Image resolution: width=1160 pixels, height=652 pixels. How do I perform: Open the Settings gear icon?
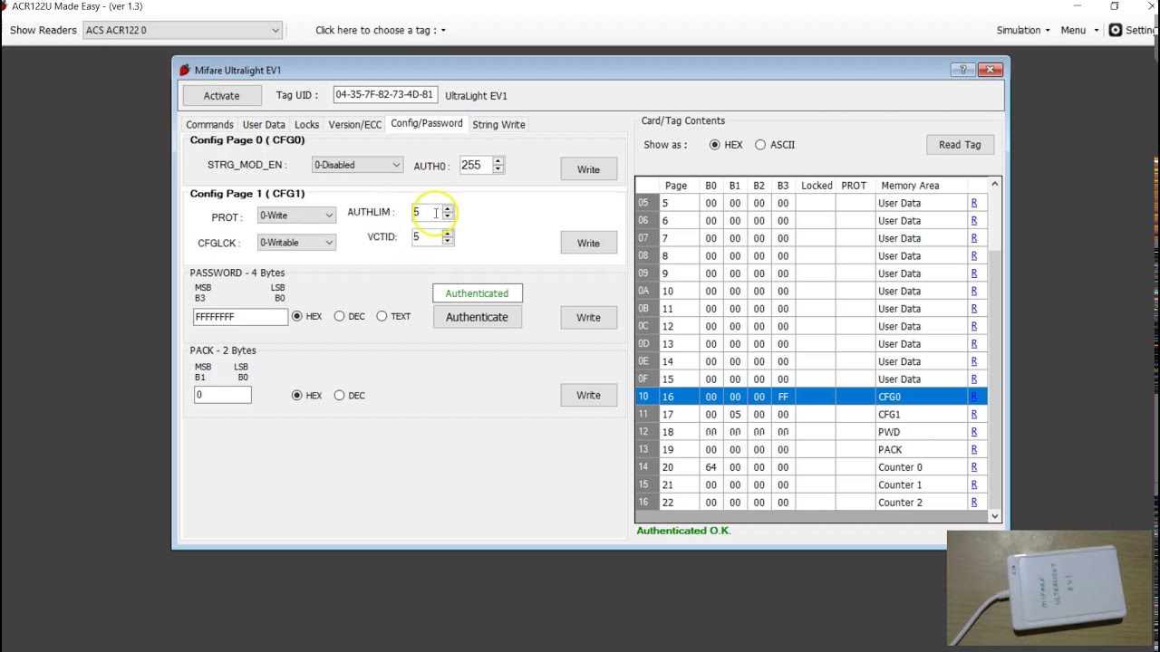1116,30
